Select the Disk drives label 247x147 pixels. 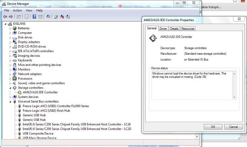[x=25, y=37]
